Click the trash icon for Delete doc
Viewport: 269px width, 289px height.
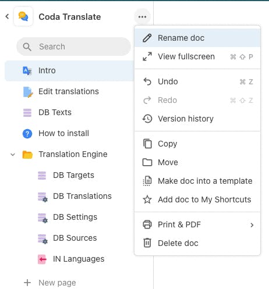click(147, 243)
